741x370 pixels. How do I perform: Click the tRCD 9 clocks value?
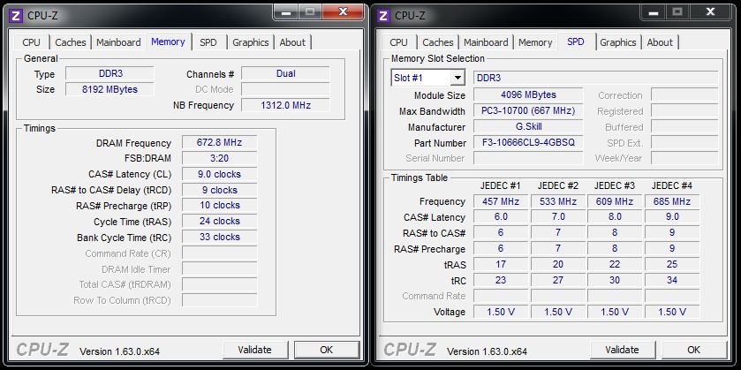click(219, 190)
